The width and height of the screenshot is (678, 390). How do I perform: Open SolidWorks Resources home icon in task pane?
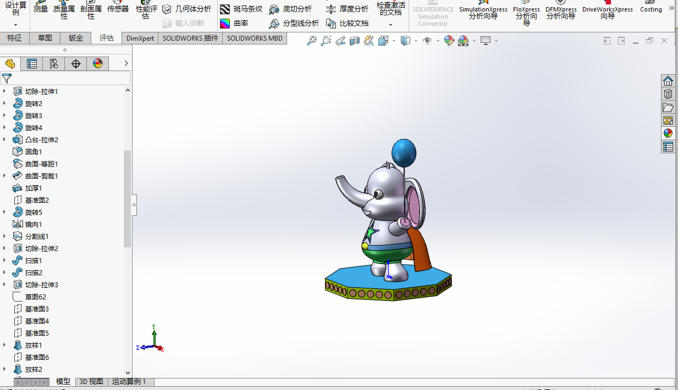coord(668,81)
